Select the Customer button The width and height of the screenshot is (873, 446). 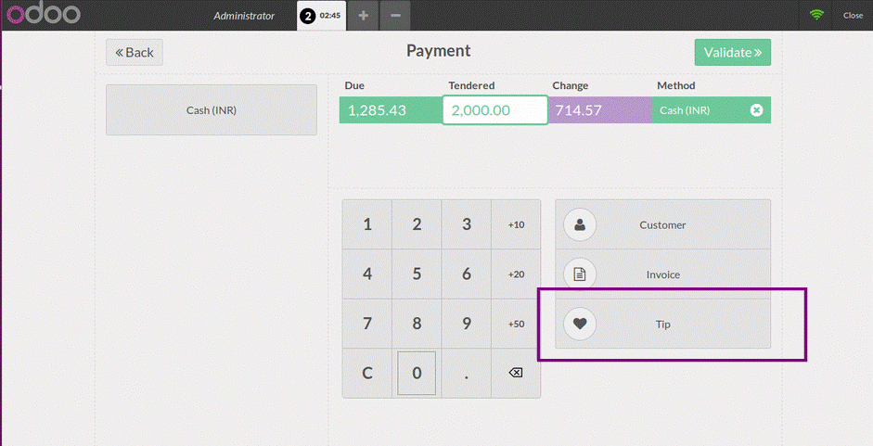pos(662,224)
